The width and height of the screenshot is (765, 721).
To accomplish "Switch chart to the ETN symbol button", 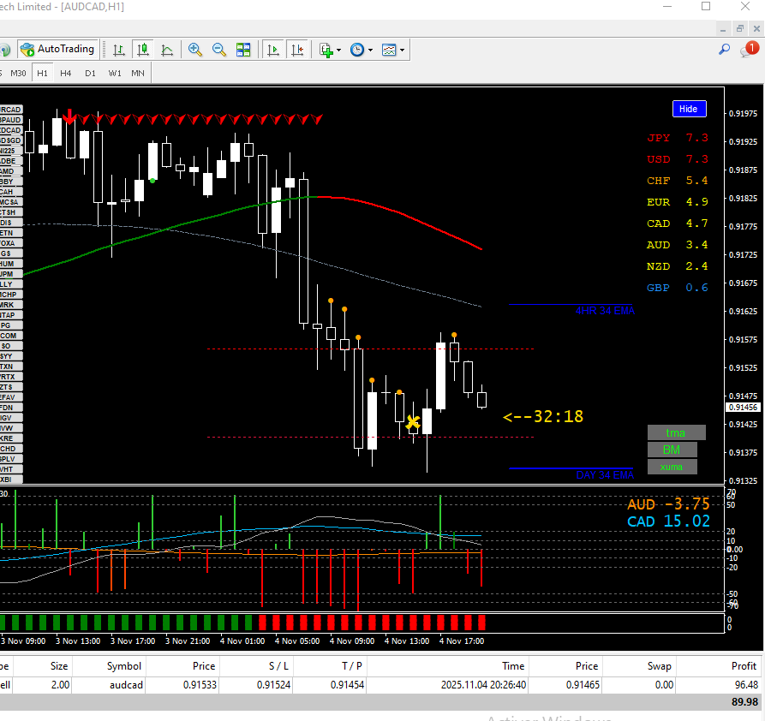I will click(10, 233).
